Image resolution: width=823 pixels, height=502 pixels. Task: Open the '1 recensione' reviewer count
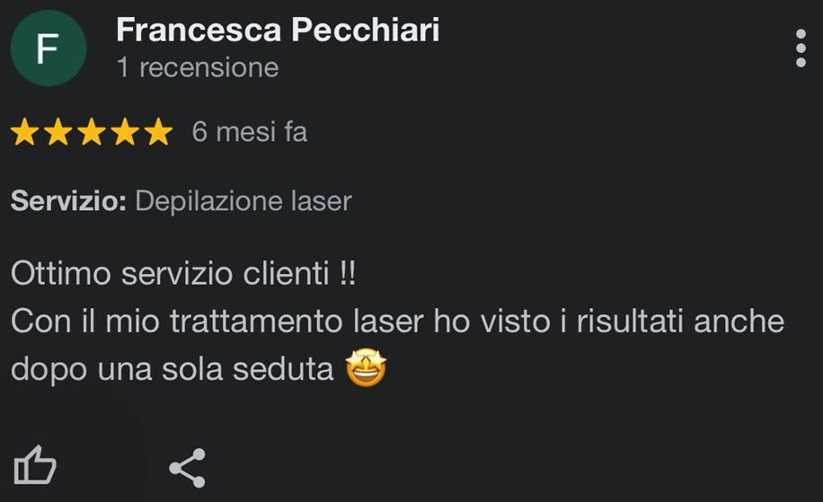tap(198, 67)
